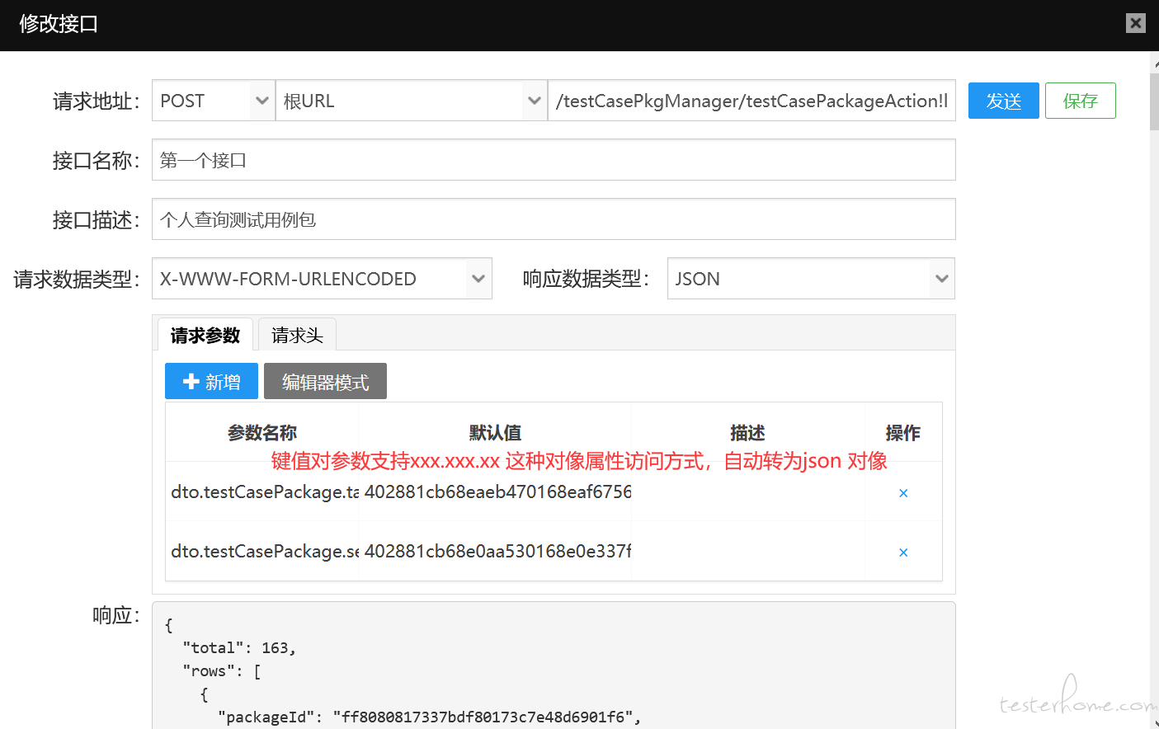
Task: Delete the first dto.testCasePackage parameter row
Action: (x=903, y=493)
